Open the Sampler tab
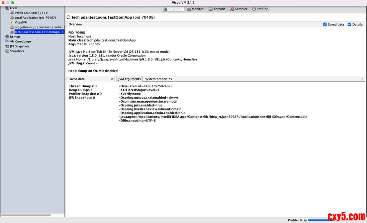 tap(239, 9)
